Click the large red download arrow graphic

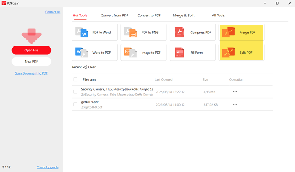point(31,36)
